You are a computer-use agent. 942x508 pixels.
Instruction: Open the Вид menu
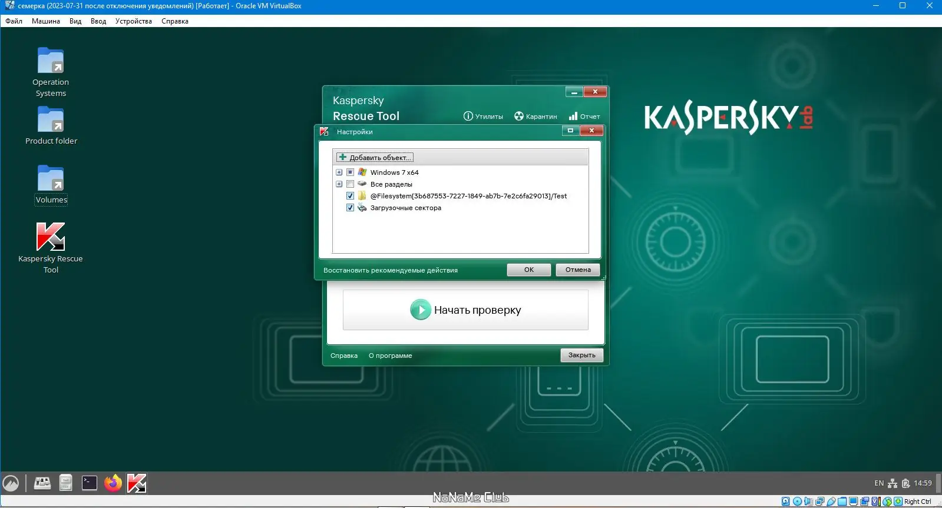click(75, 21)
